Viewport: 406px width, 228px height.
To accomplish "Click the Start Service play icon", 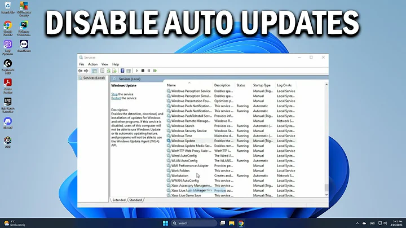I will pyautogui.click(x=137, y=71).
